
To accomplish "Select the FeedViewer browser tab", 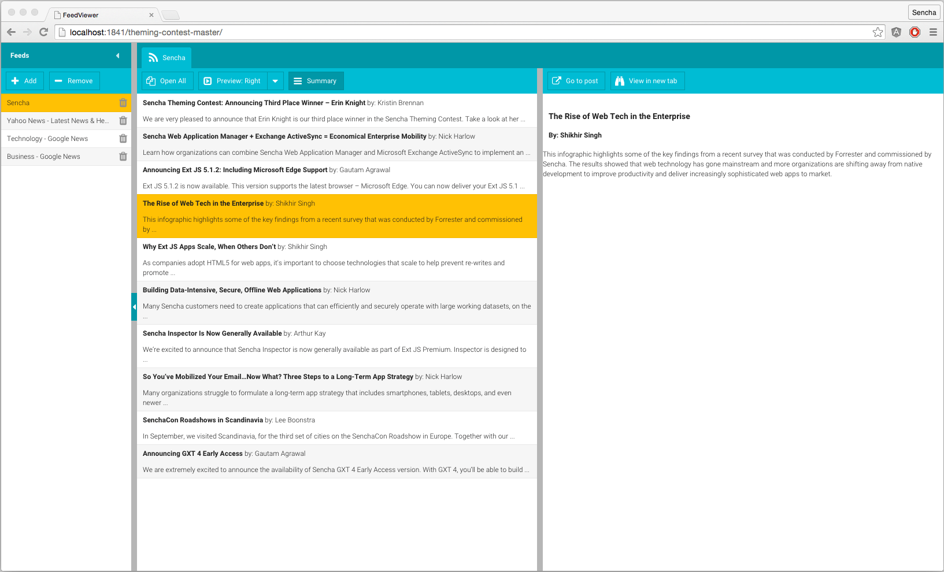I will (x=102, y=15).
